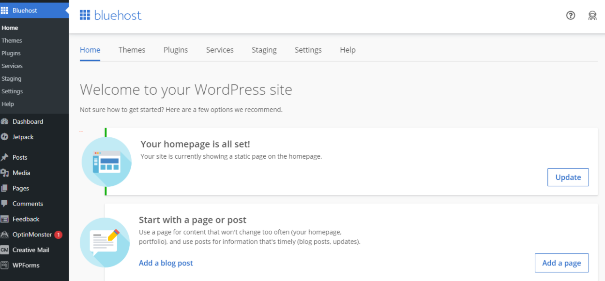Click the Creative Mail CM icon
This screenshot has height=281, width=605.
coord(4,250)
